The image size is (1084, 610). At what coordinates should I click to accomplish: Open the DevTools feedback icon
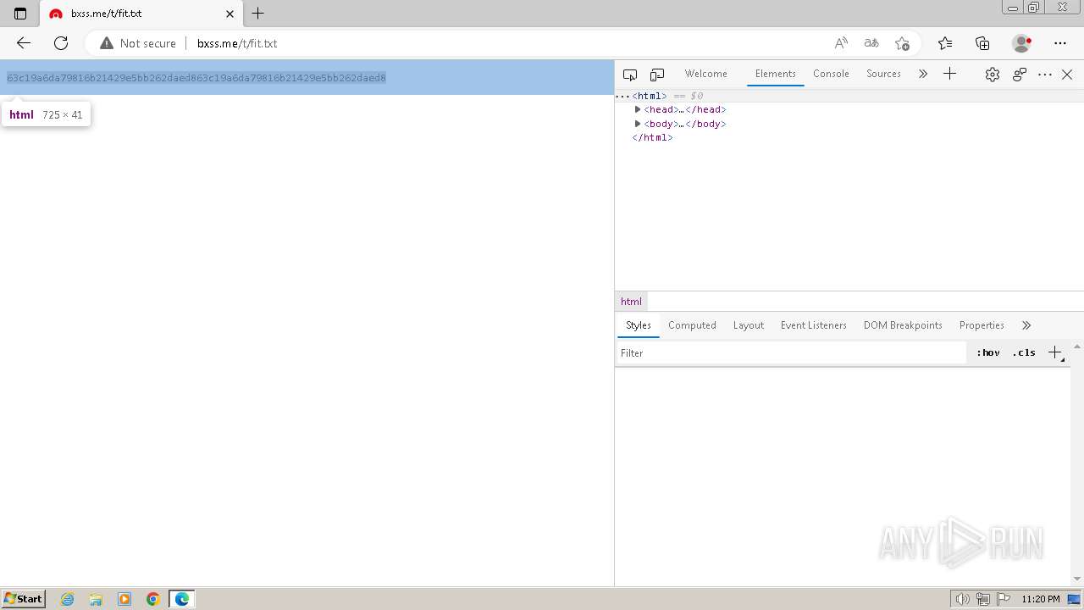click(x=1020, y=75)
